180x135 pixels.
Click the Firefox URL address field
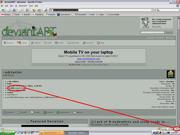tap(102, 10)
